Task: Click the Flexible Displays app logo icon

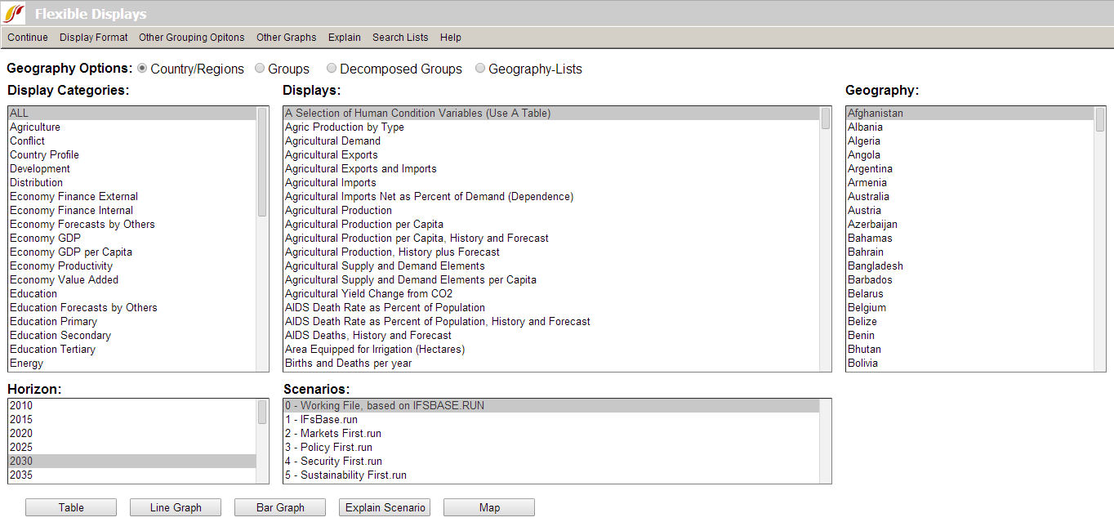Action: tap(15, 13)
